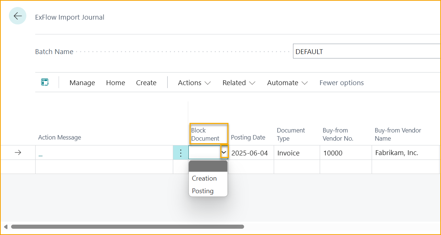The width and height of the screenshot is (441, 235).
Task: Toggle focus mode for the journal list
Action: [x=45, y=82]
